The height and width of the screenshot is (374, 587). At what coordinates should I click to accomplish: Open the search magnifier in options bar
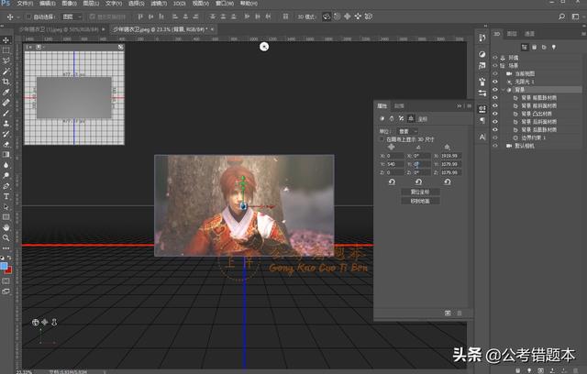(x=561, y=16)
